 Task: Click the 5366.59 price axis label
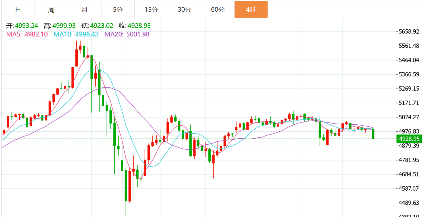409,75
